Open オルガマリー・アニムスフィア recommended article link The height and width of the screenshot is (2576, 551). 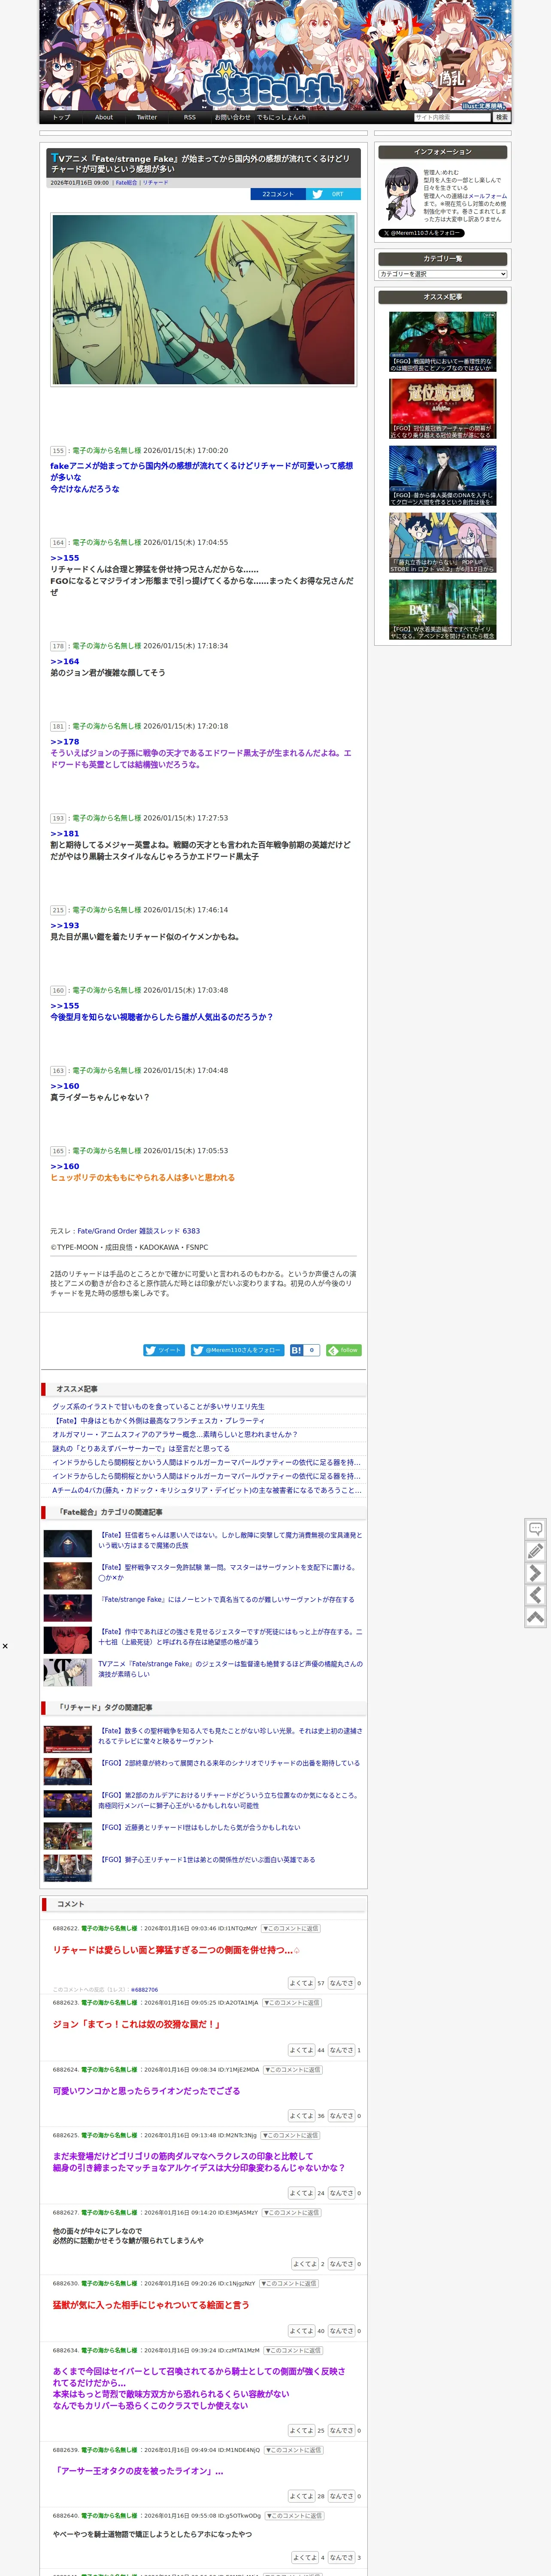pos(175,1434)
